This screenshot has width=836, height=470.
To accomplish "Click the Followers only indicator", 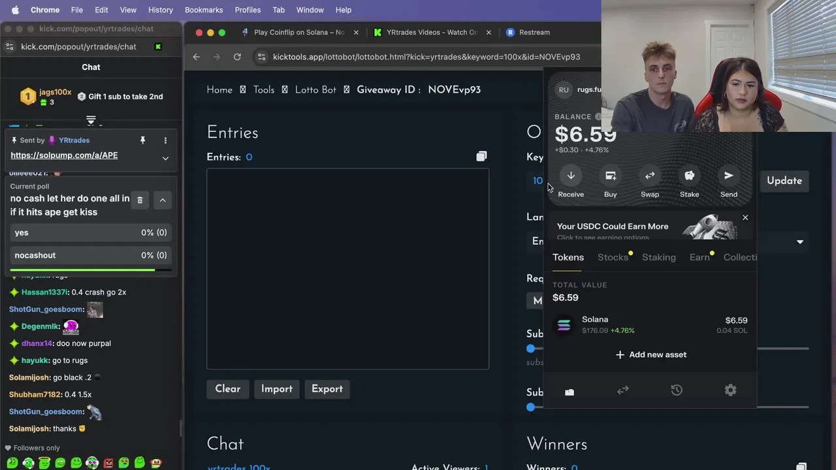I will click(33, 448).
